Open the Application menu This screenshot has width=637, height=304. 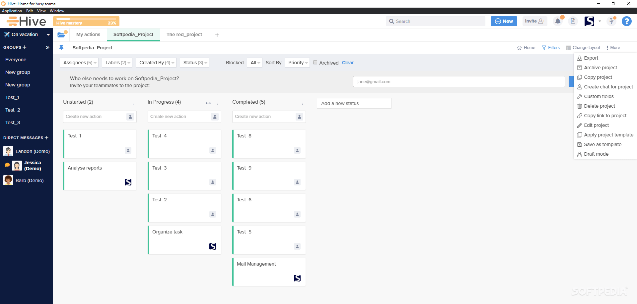pyautogui.click(x=12, y=11)
